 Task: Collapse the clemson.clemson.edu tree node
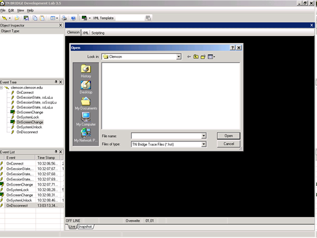pos(2,87)
